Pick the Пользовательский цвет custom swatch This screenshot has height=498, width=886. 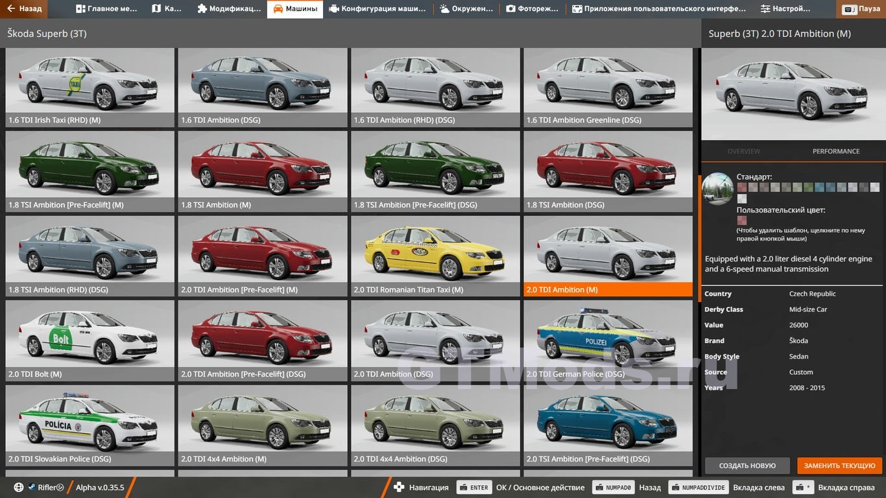click(x=742, y=220)
